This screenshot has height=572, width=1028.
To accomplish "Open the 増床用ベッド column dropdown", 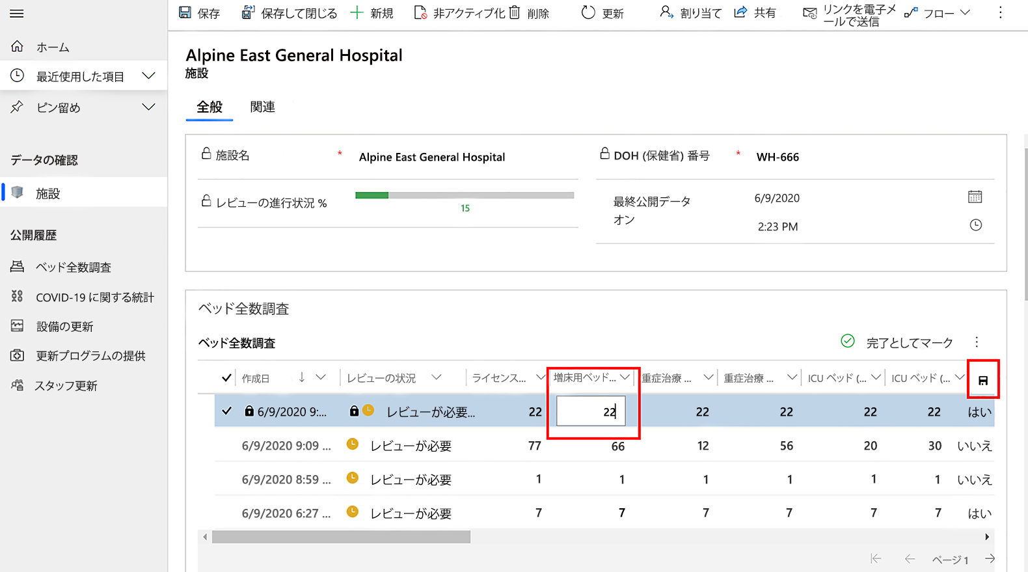I will click(x=625, y=377).
